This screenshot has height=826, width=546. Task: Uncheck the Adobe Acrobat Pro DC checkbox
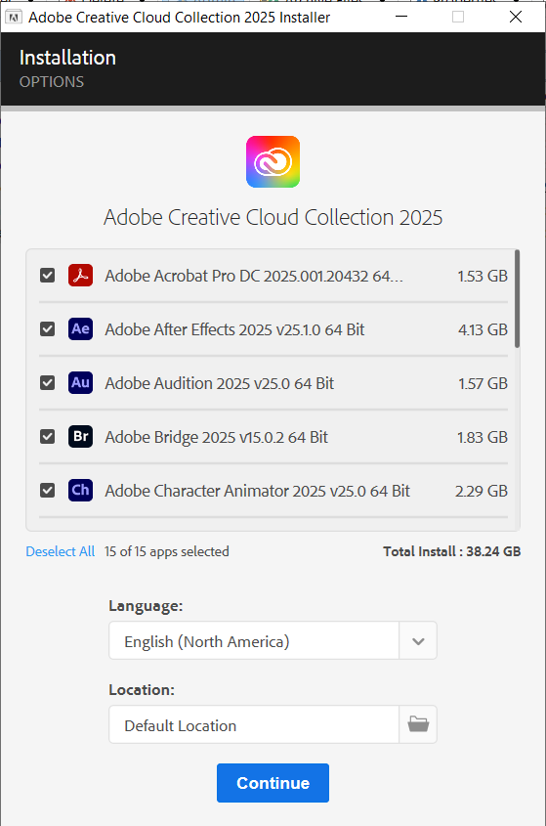[x=48, y=276]
